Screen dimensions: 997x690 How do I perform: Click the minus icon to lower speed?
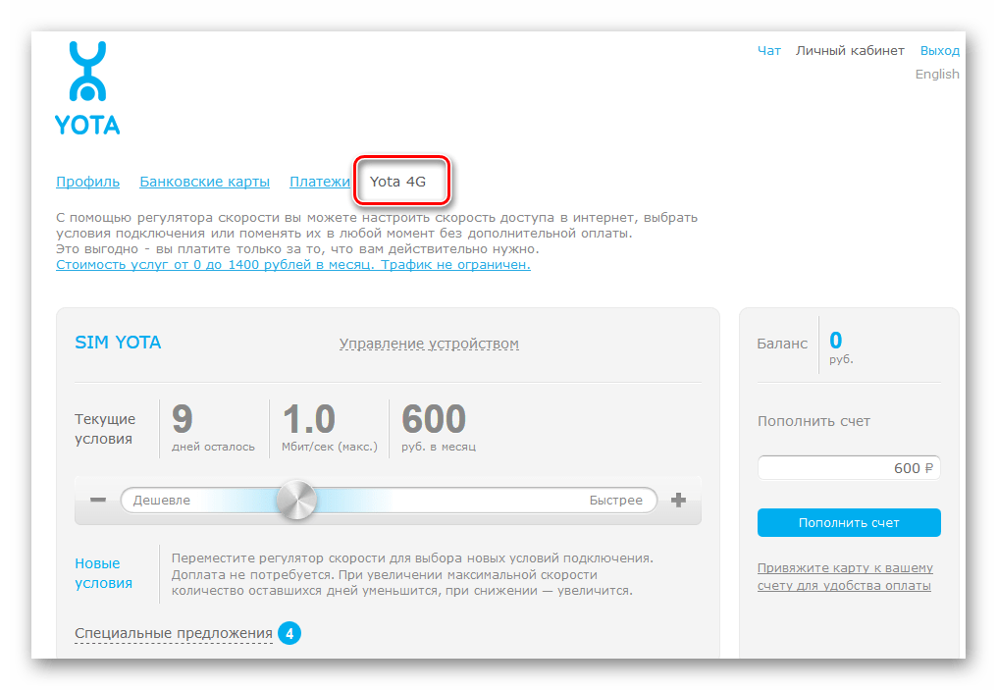click(98, 500)
